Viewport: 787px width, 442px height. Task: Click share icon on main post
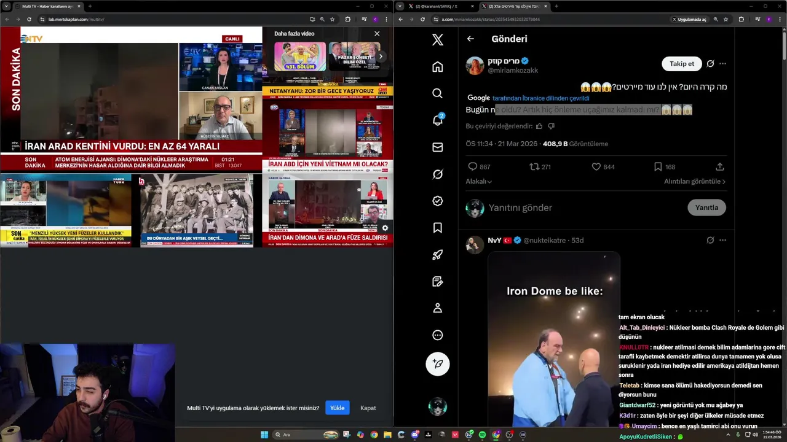[720, 167]
